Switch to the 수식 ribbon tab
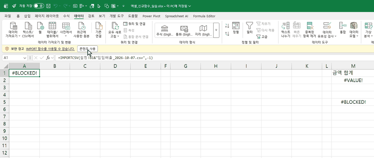 coord(66,16)
